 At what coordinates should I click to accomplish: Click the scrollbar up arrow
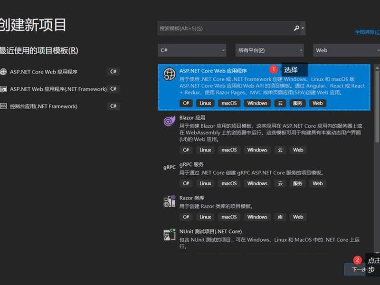[x=377, y=68]
